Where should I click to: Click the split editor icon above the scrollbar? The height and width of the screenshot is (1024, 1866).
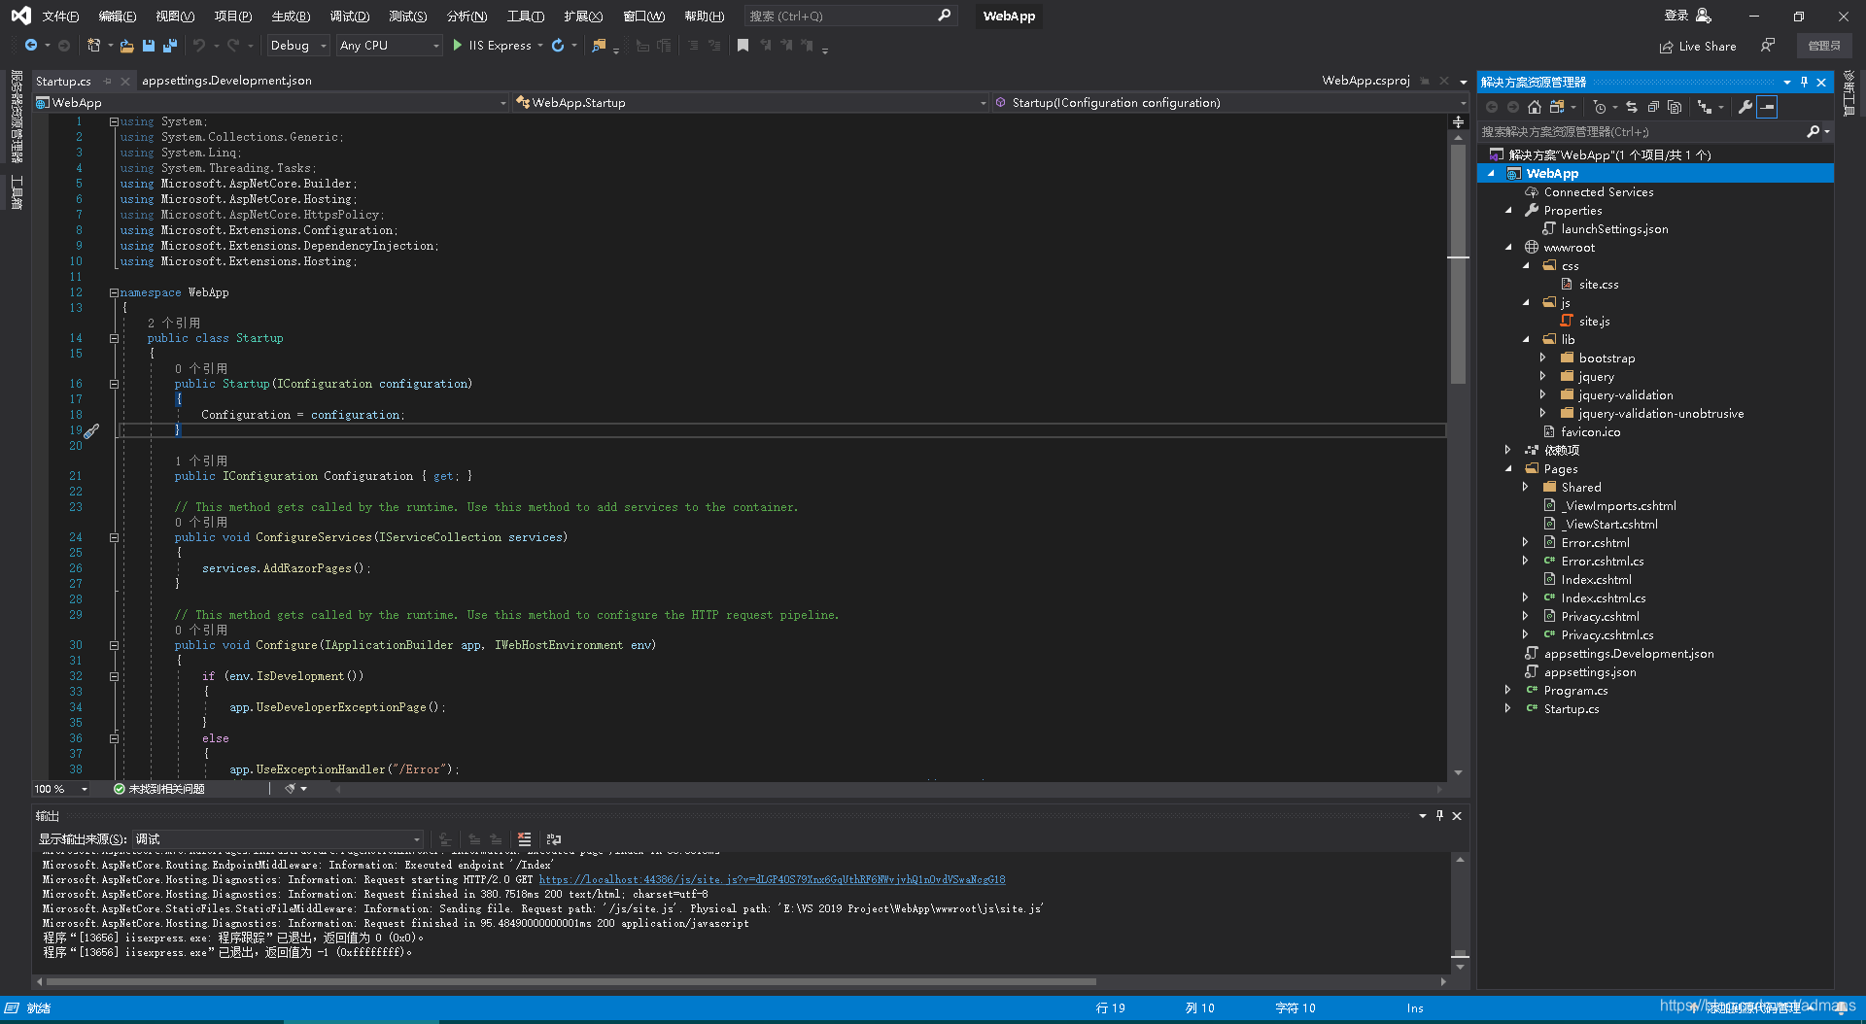tap(1458, 121)
